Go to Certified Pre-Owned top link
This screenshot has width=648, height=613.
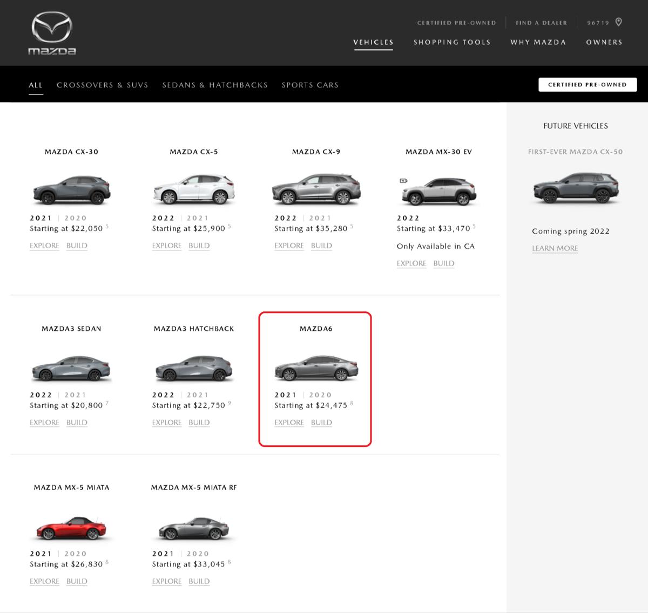pos(456,23)
